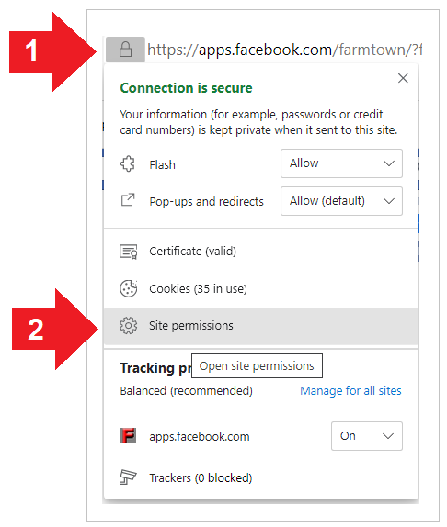Viewport: 447px width, 527px height.
Task: Click the pop-ups and redirects icon
Action: coord(128,200)
